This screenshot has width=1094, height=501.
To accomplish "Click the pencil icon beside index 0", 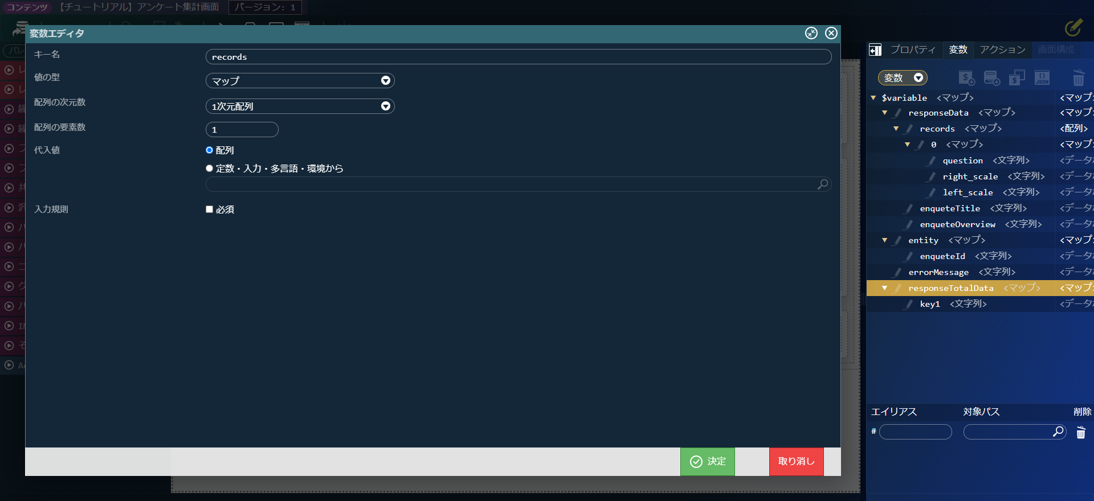I will pos(921,145).
